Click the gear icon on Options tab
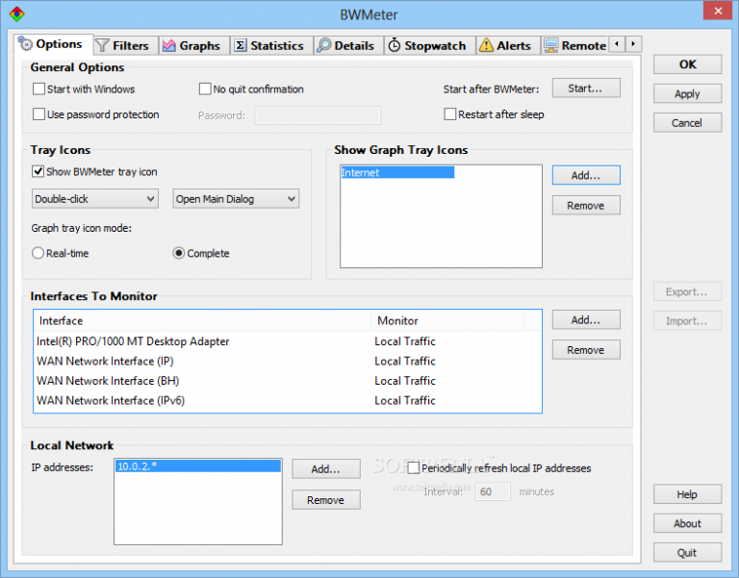 pyautogui.click(x=25, y=44)
